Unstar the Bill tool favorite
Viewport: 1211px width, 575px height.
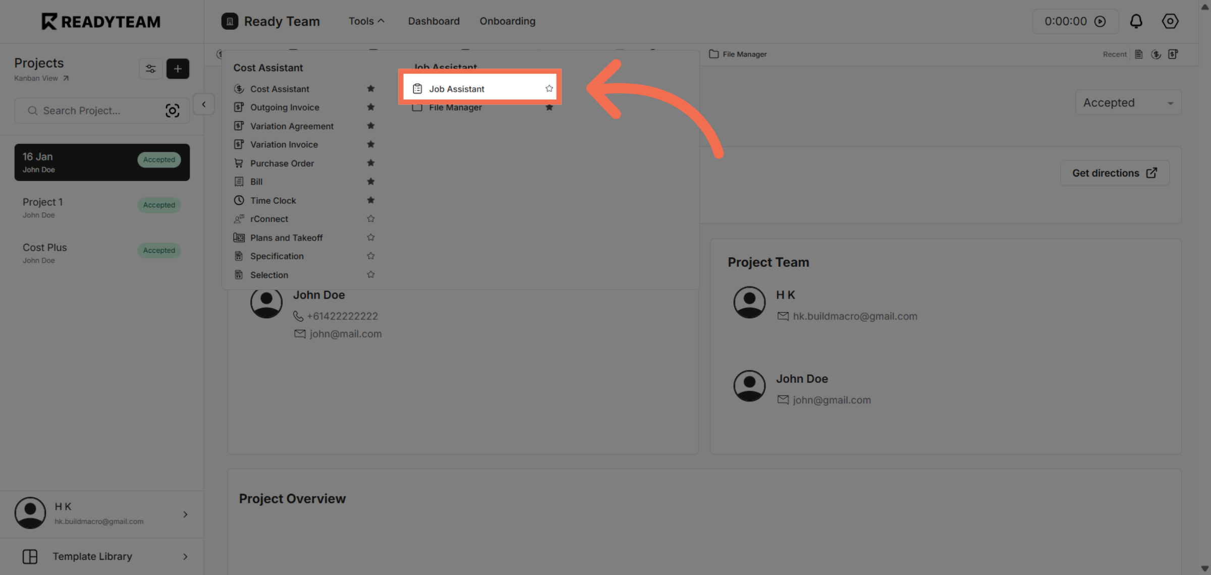[x=371, y=181]
